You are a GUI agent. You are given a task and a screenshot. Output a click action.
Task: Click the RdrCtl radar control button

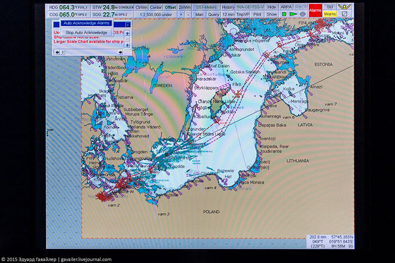[x=300, y=7]
